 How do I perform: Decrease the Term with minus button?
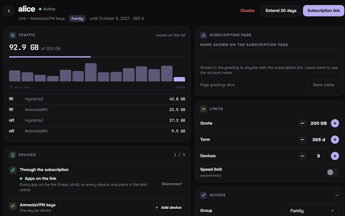coord(302,140)
